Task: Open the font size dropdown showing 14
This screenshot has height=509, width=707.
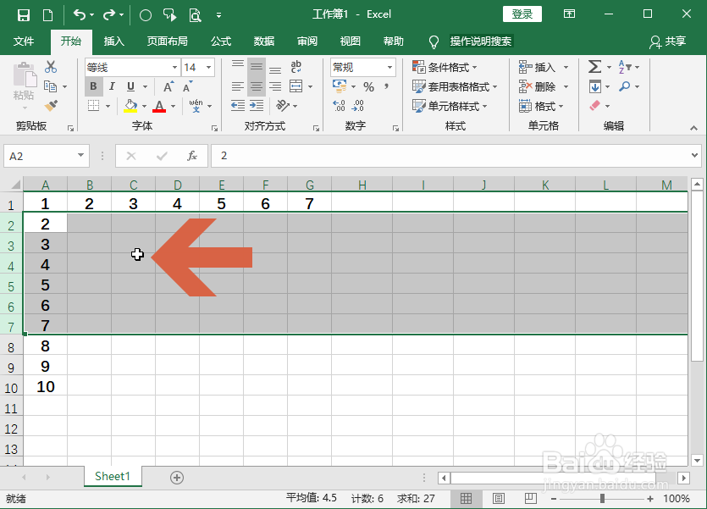Action: pos(209,68)
